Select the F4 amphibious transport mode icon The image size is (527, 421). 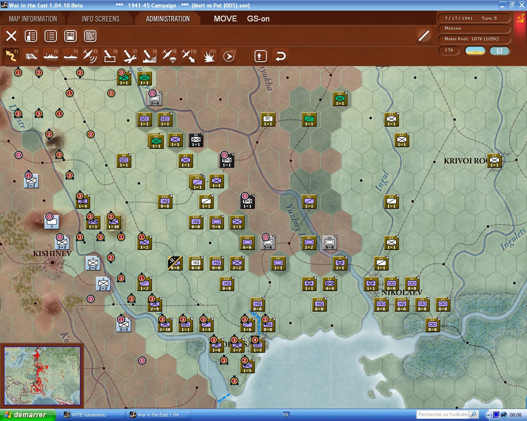click(71, 56)
